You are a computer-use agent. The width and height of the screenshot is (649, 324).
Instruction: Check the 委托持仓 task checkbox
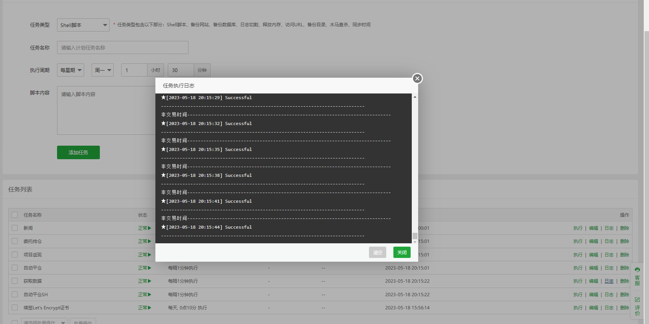coord(15,241)
